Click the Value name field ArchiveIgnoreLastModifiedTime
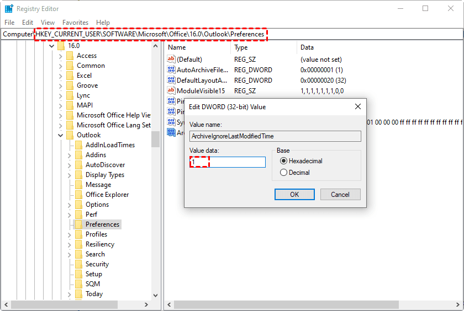Image resolution: width=464 pixels, height=311 pixels. pyautogui.click(x=275, y=136)
